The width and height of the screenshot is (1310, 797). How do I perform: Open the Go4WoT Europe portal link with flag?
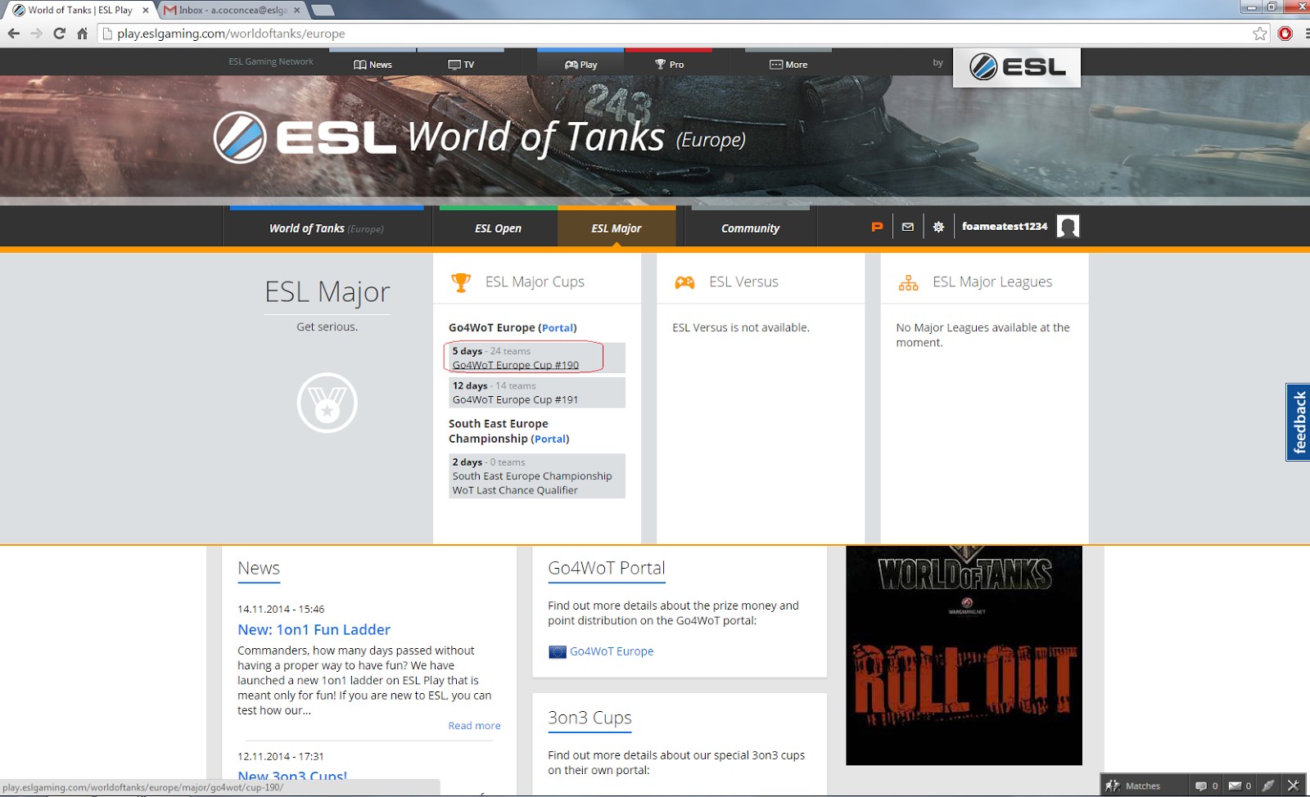click(x=611, y=651)
